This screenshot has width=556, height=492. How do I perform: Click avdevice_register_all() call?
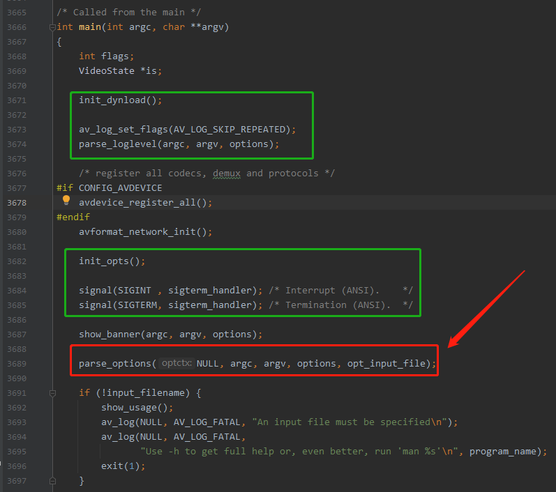[x=145, y=203]
